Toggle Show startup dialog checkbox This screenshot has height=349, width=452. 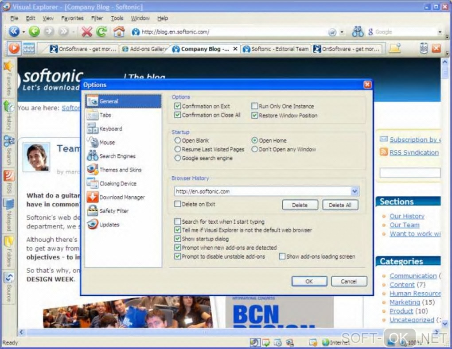click(x=178, y=239)
